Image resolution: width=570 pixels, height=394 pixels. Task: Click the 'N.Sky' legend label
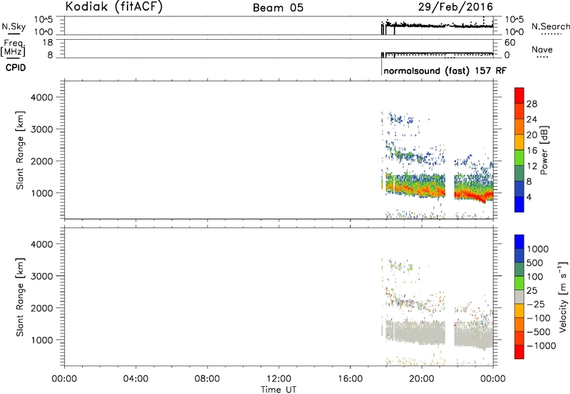(14, 26)
